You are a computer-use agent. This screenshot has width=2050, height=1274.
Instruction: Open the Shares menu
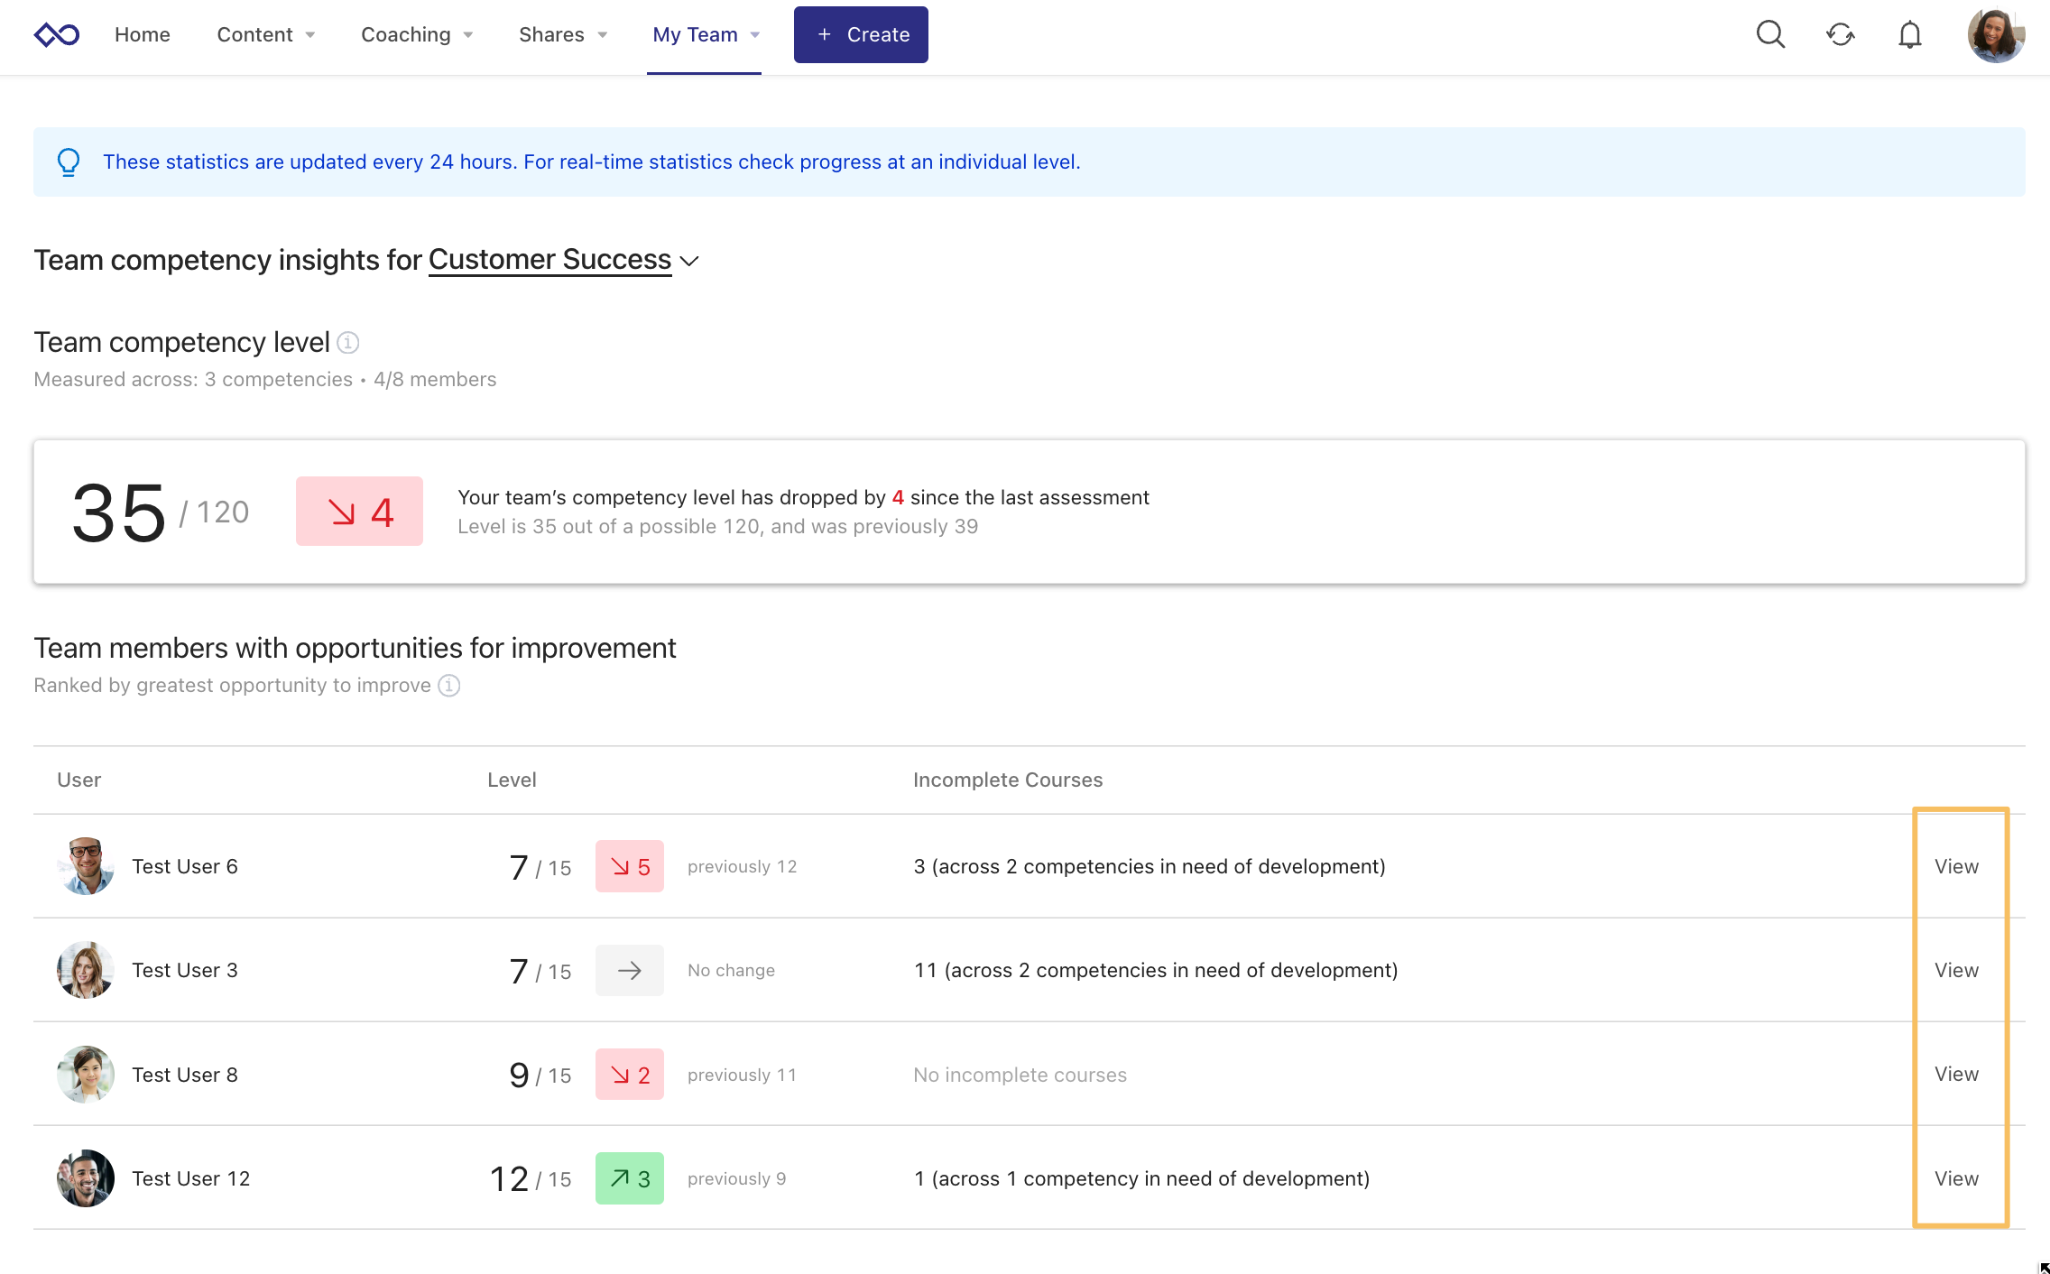coord(562,35)
